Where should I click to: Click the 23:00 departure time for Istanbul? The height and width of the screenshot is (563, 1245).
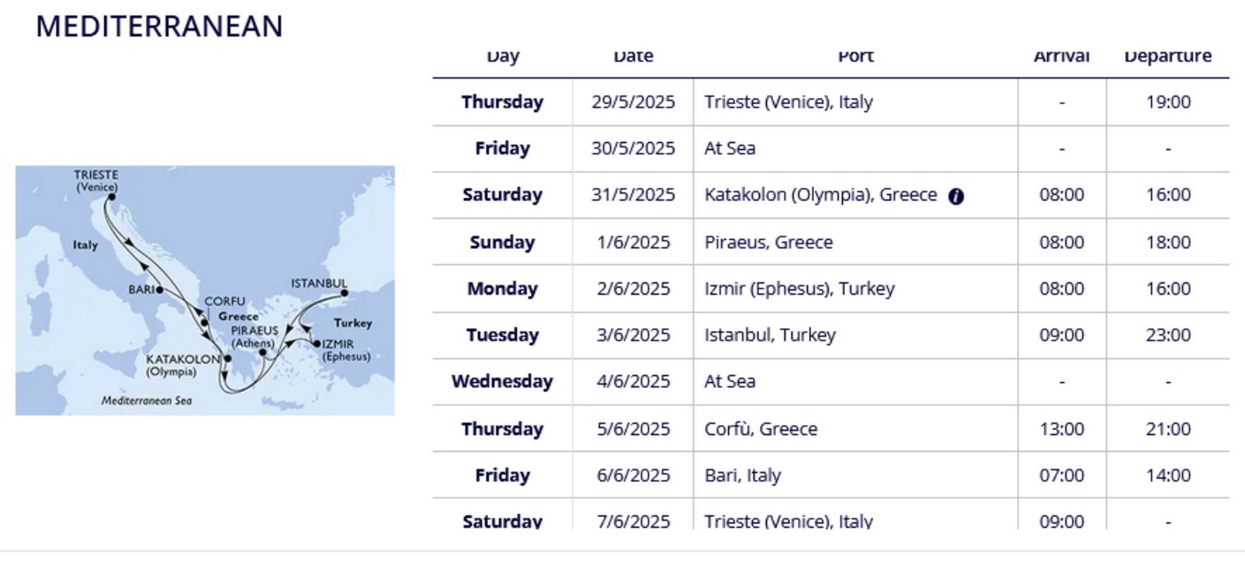click(x=1168, y=335)
